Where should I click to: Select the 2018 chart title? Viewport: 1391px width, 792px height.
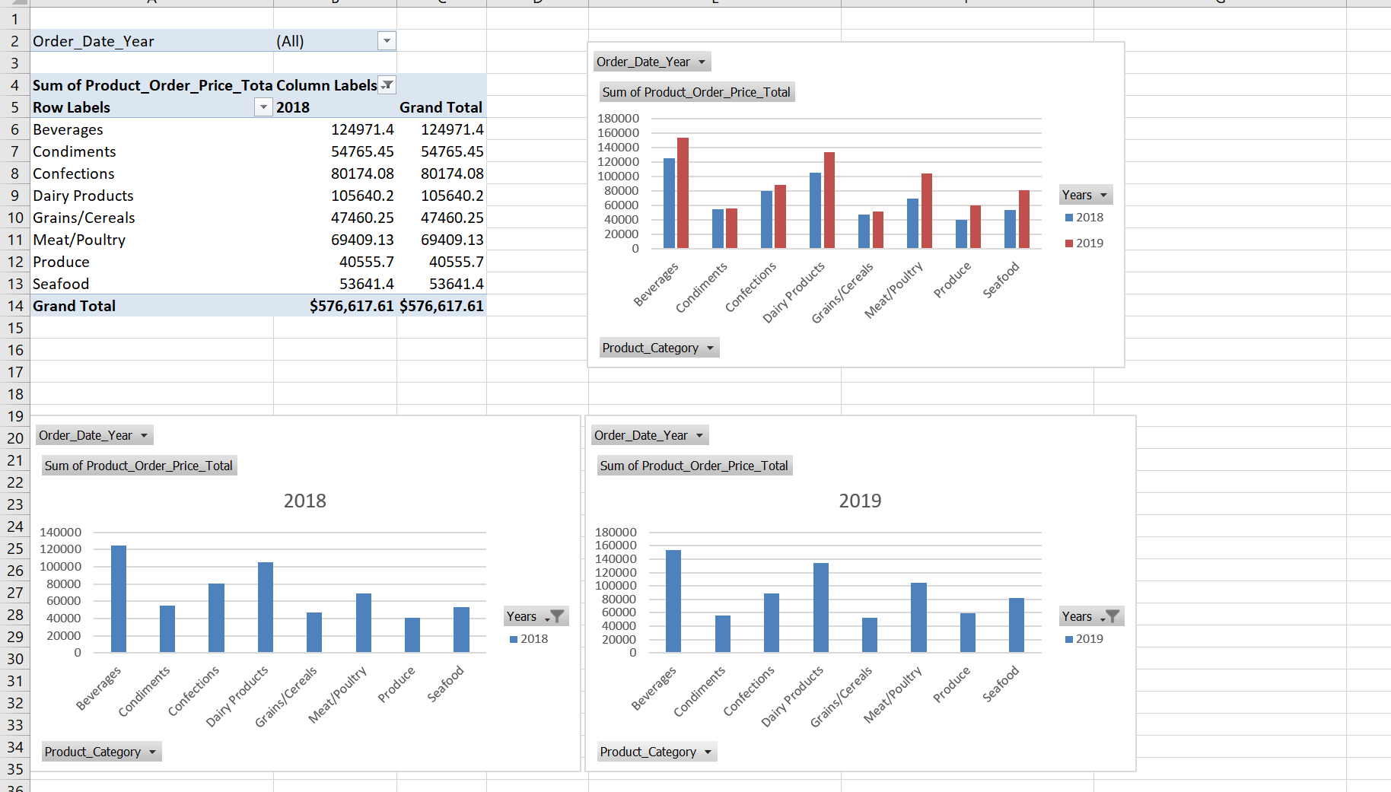click(x=305, y=501)
